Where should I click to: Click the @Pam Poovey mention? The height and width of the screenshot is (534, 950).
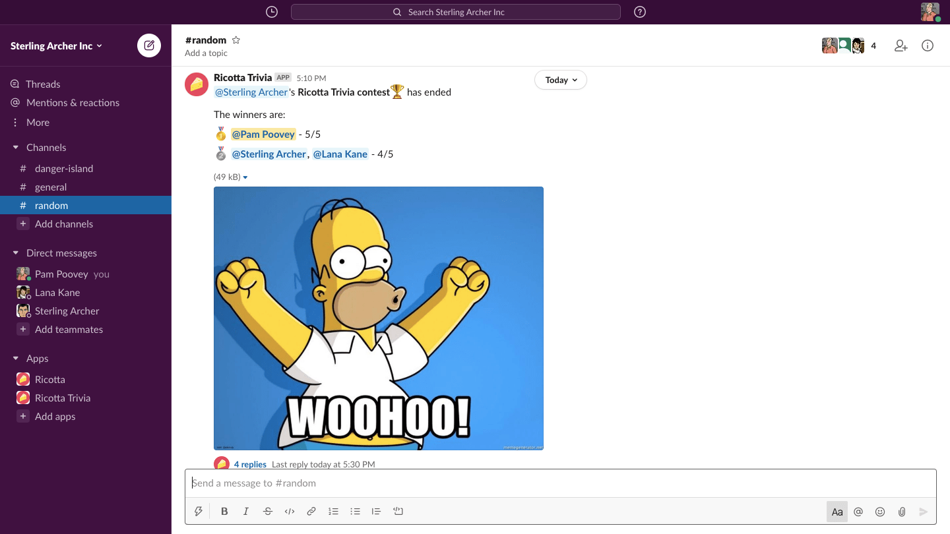(x=263, y=134)
